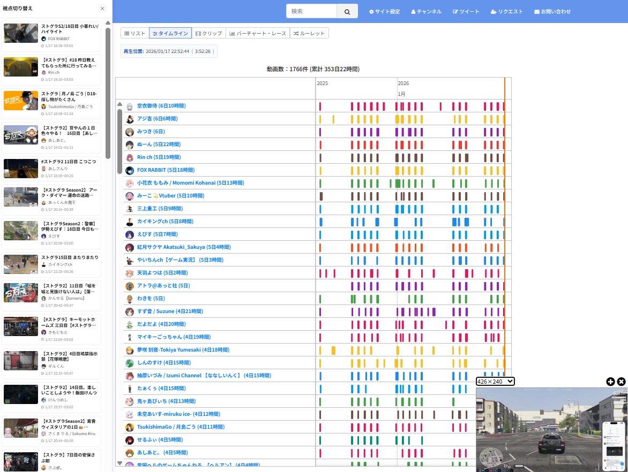Click 天羽よつは avatar icon
Screen dimensions: 628x472
(129, 273)
